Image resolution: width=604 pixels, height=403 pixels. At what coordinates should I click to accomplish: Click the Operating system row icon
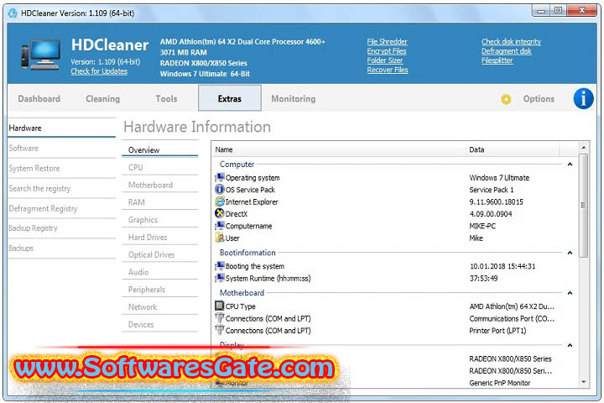coord(220,177)
